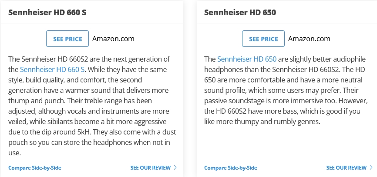This screenshot has width=377, height=177.
Task: Select Compare Side-by-Side in the HD 650 card
Action: tap(231, 168)
